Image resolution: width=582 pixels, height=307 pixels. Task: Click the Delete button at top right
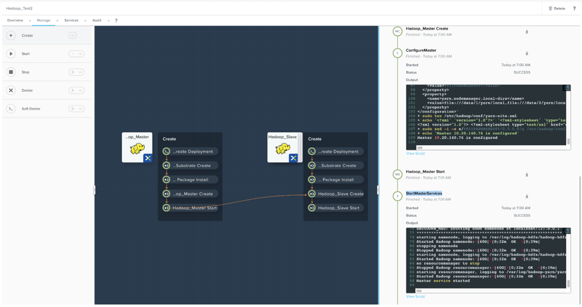557,8
